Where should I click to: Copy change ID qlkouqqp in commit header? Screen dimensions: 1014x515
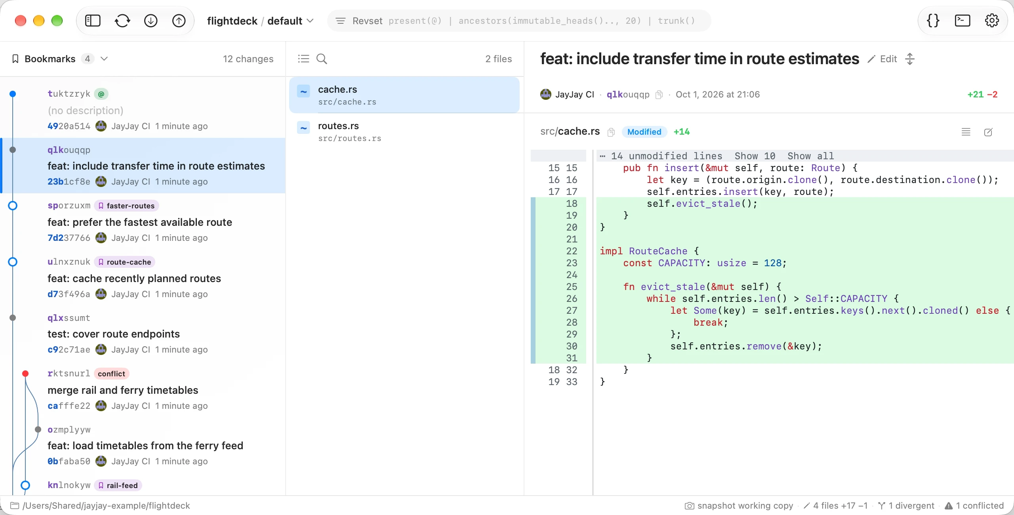(659, 95)
